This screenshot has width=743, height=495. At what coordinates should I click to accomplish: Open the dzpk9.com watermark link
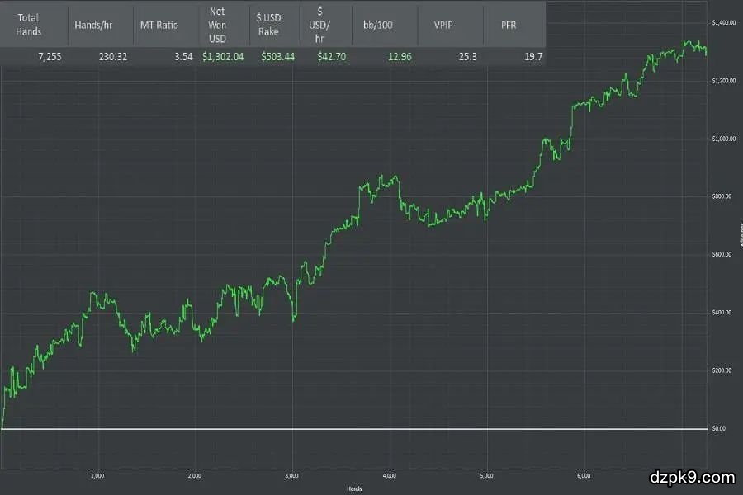[693, 477]
